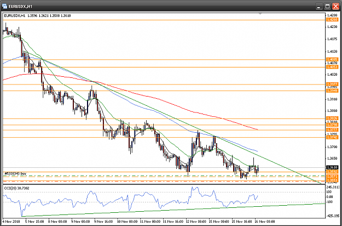Minimize the EURUSDX,H1 chart window
The width and height of the screenshot is (342, 226).
click(x=319, y=7)
